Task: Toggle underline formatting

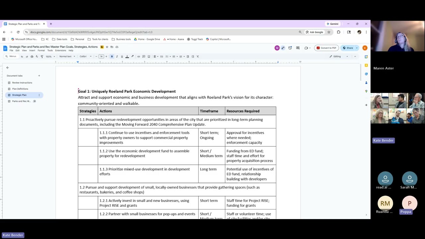Action: [122, 56]
